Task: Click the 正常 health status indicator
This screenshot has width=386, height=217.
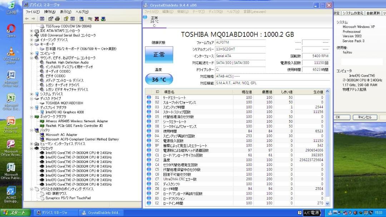Action: 159,54
